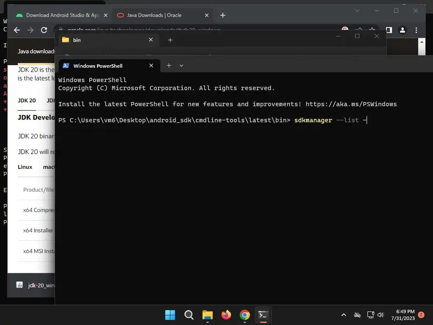Open Chrome side panel icon
Image resolution: width=433 pixels, height=325 pixels.
point(389,30)
